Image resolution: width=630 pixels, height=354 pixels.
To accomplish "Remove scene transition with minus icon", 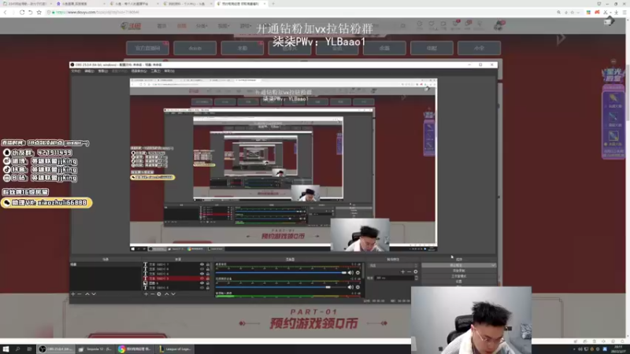I will [x=409, y=271].
